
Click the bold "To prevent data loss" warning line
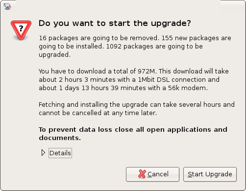133,130
